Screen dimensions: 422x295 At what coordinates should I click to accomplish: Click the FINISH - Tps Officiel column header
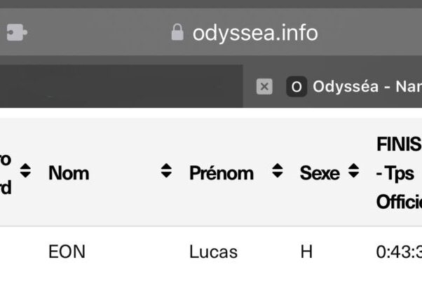[399, 173]
